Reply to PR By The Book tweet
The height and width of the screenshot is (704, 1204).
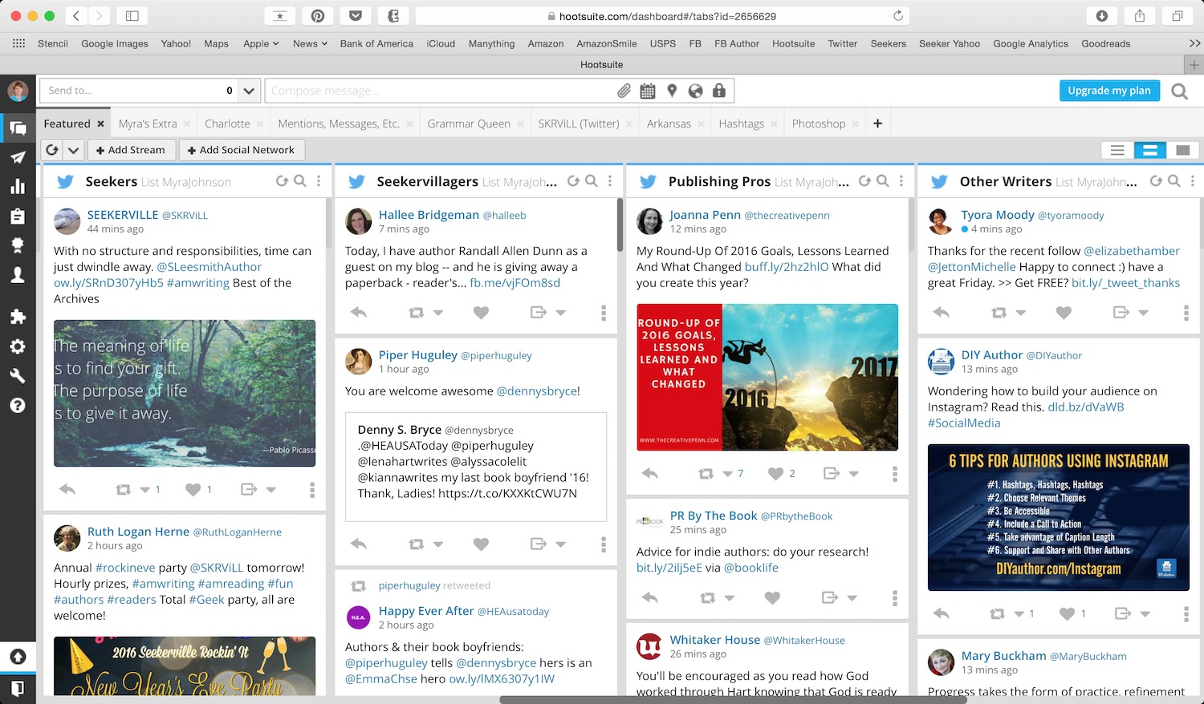[x=650, y=597]
